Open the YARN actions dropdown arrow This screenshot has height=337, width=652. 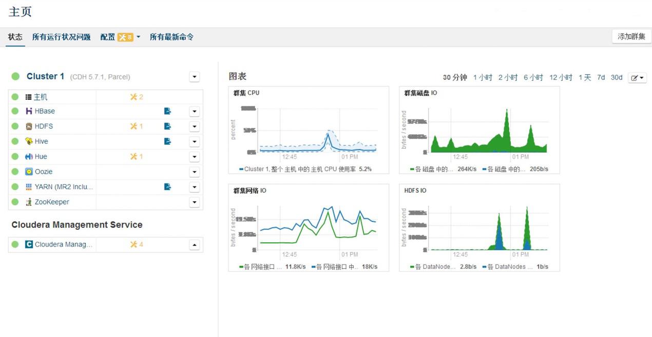[194, 187]
